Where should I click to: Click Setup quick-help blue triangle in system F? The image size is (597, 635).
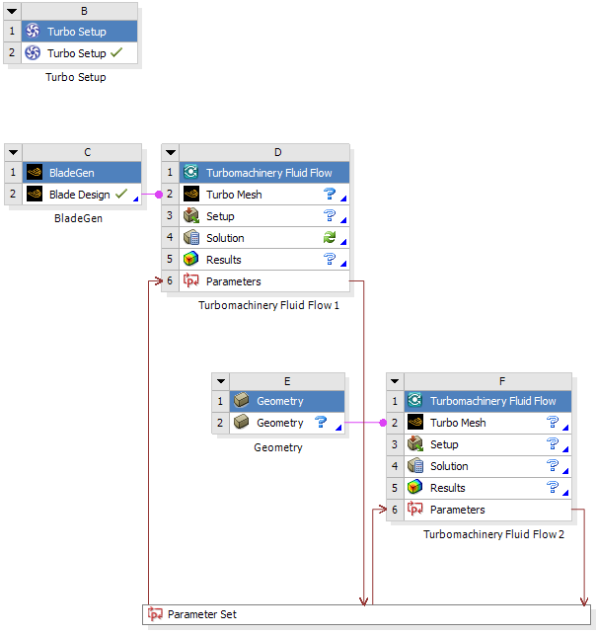(x=565, y=449)
